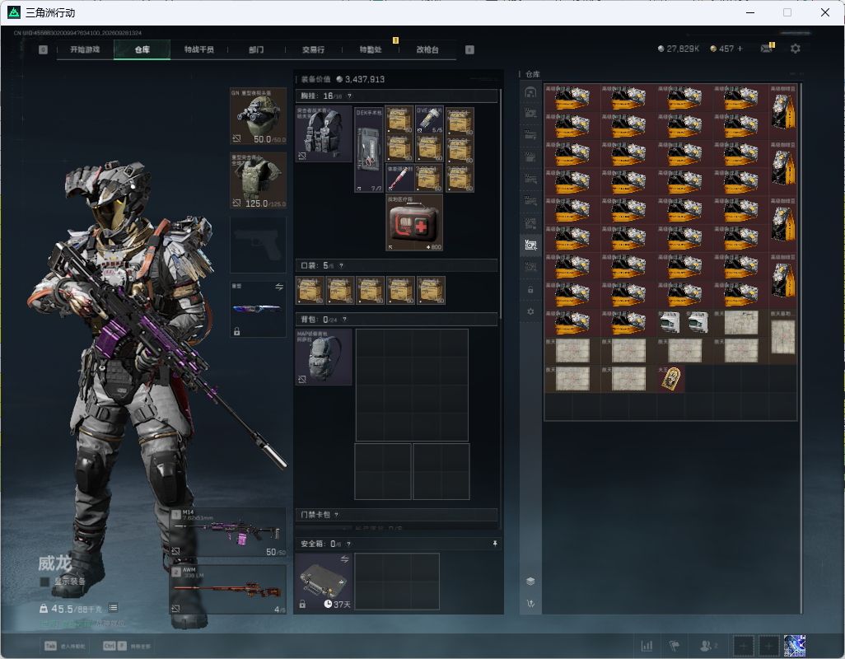Screen dimensions: 845x659
Task: Open the 特战干员 tab
Action: pyautogui.click(x=198, y=49)
